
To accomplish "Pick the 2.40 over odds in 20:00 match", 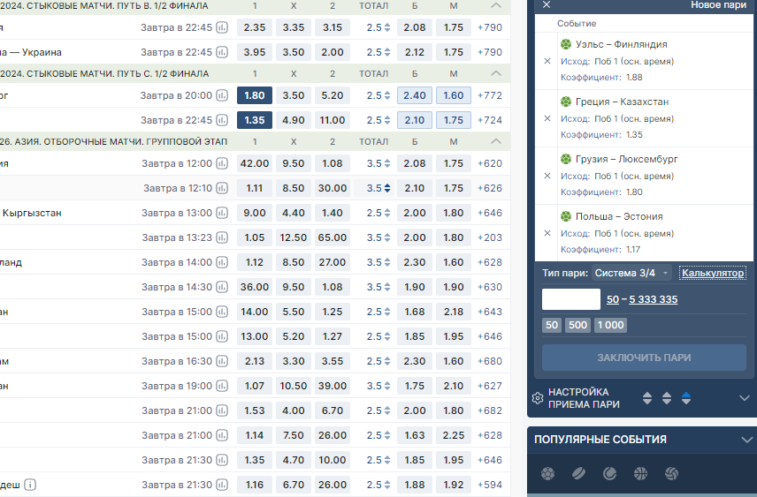I will click(x=415, y=95).
